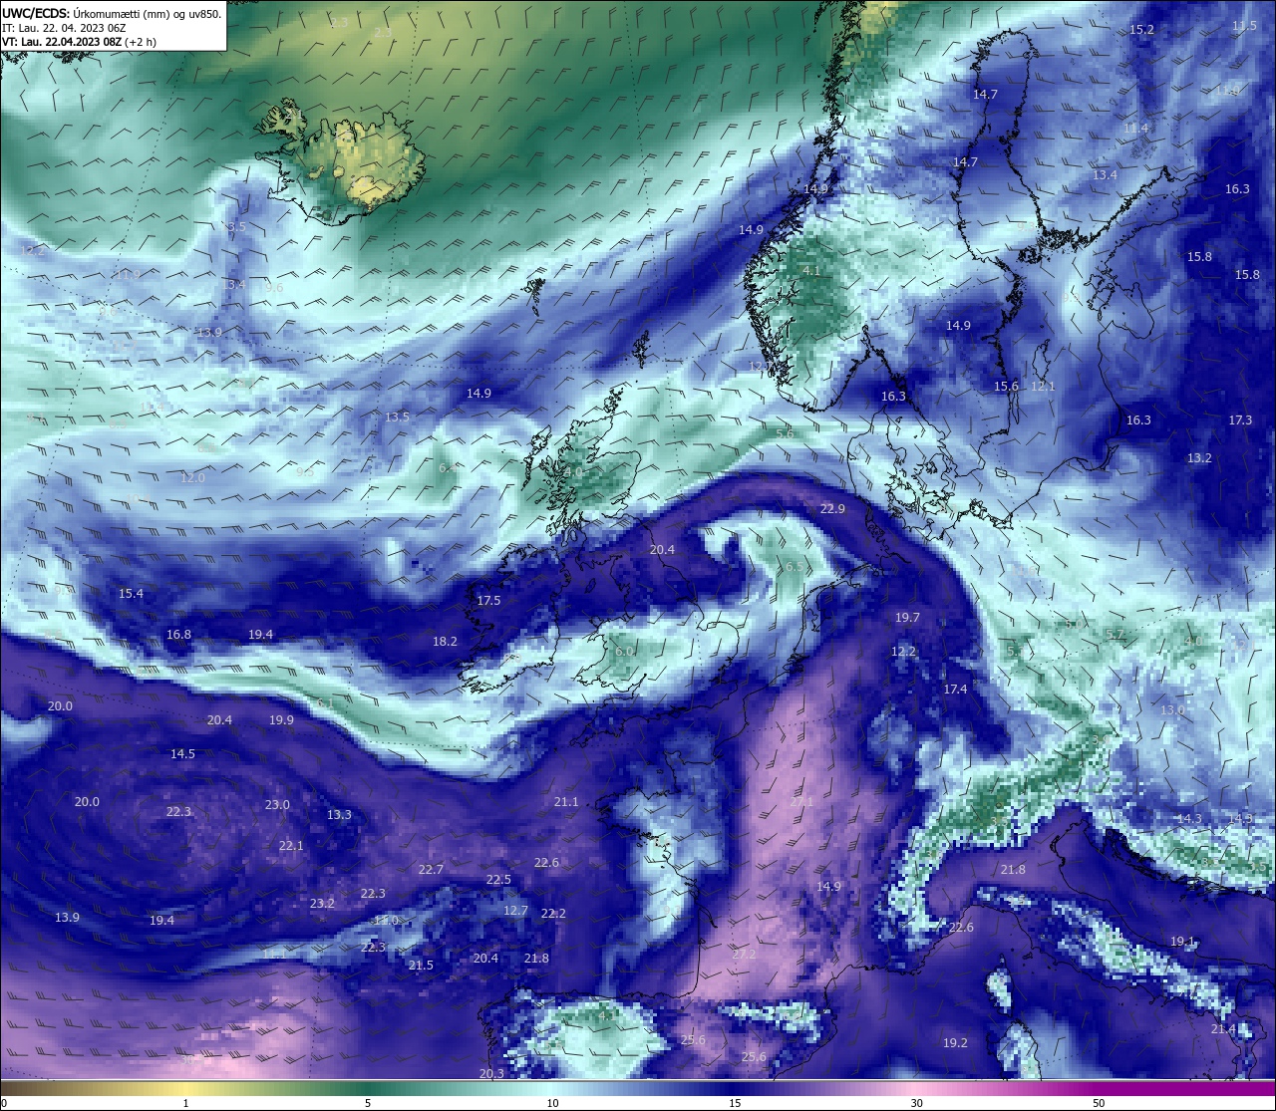Click the 21.8 value near Alps

[x=1013, y=869]
